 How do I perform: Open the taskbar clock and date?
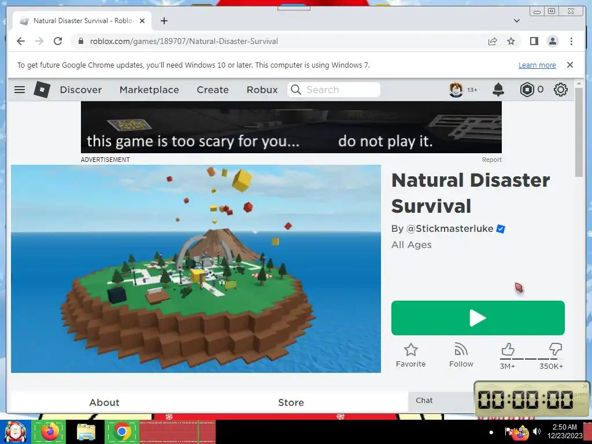tap(565, 431)
